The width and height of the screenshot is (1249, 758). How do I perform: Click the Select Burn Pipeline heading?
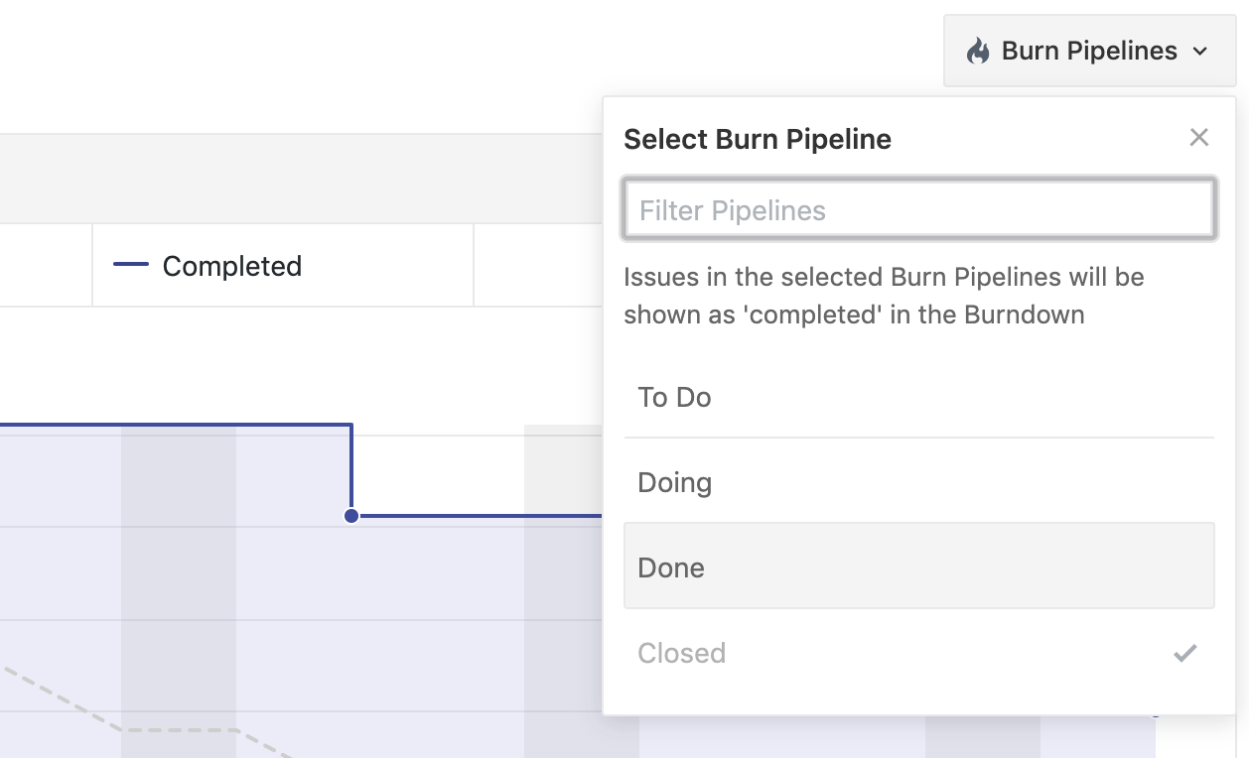757,139
